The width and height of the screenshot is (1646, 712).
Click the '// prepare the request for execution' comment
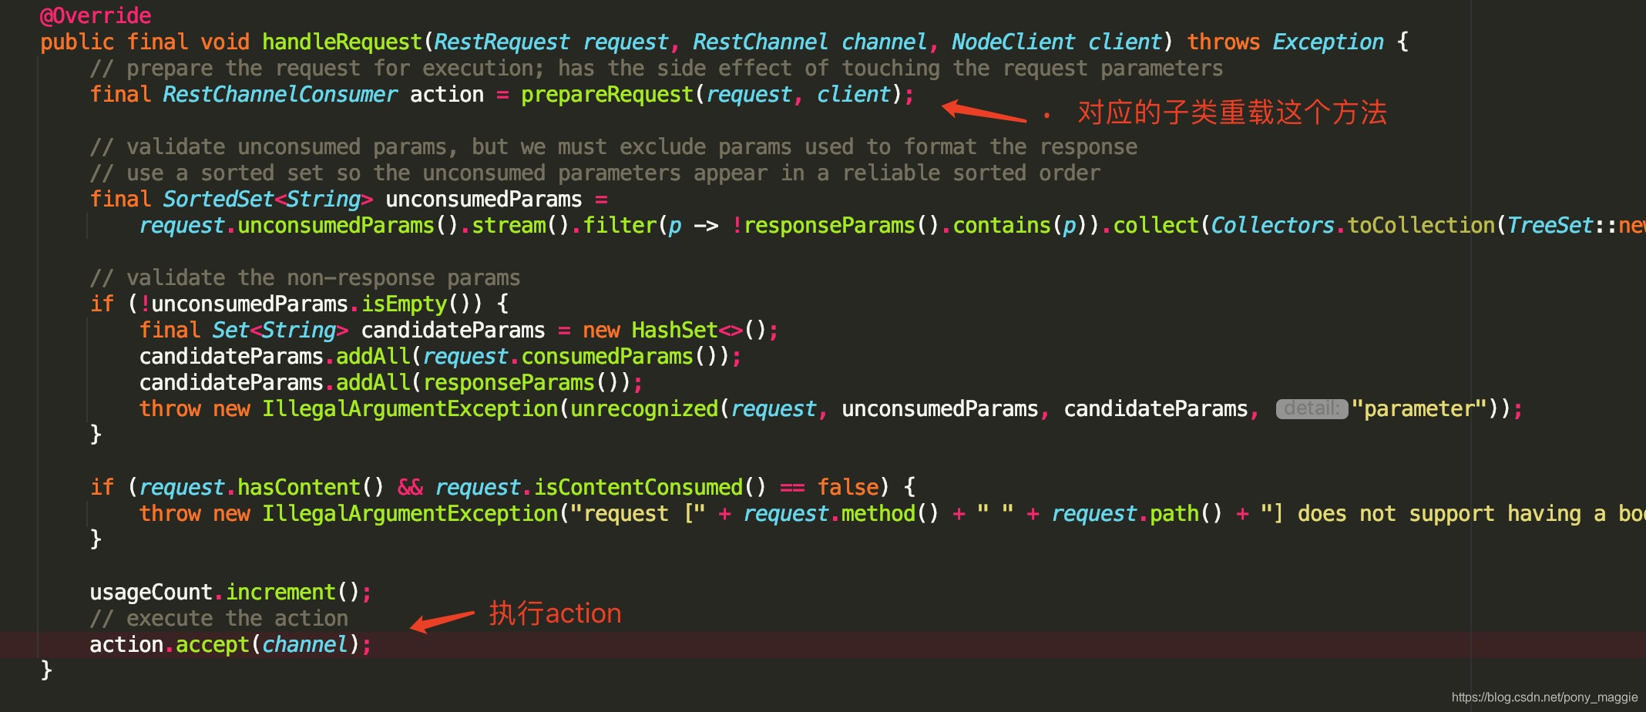click(657, 68)
